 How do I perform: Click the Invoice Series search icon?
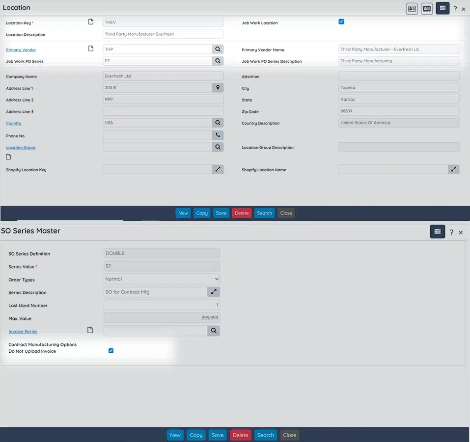coord(214,331)
